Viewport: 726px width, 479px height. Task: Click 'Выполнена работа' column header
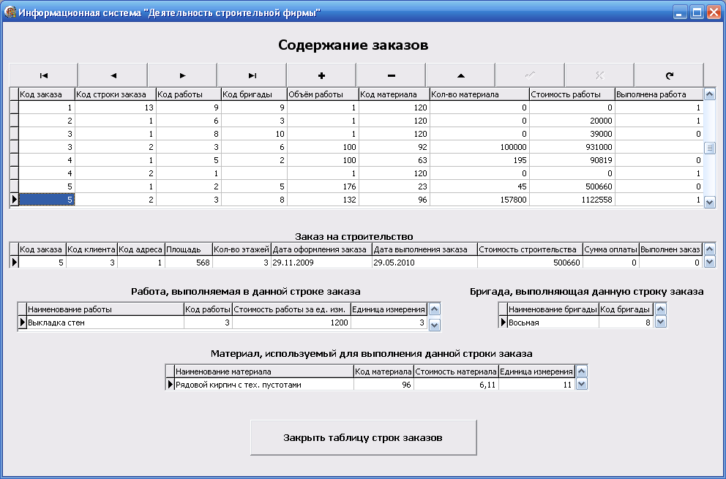click(659, 94)
